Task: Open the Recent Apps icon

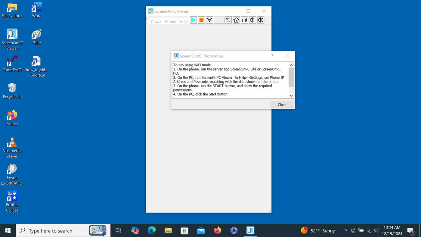Action: (244, 20)
